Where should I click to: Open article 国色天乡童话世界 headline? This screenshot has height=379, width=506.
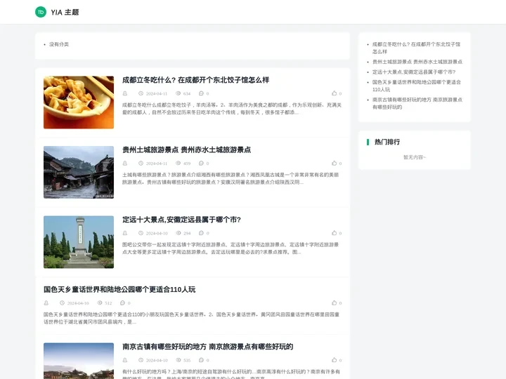(x=119, y=289)
